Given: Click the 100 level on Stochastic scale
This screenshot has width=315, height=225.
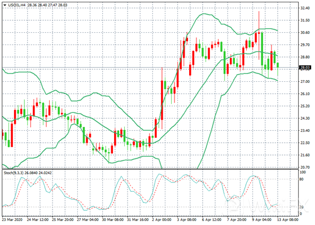Looking at the screenshot, I should coord(303,173).
